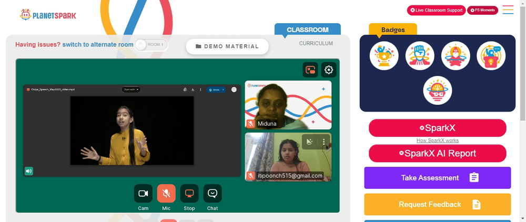
Task: Click the document icon on Request Feedback
Action: (x=477, y=205)
